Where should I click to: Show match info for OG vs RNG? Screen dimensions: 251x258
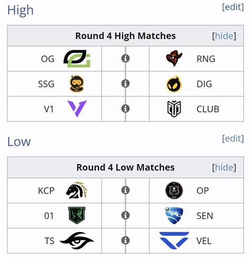click(125, 58)
